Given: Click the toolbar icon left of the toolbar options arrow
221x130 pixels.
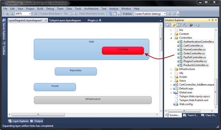Looking at the screenshot, I should tap(115, 14).
